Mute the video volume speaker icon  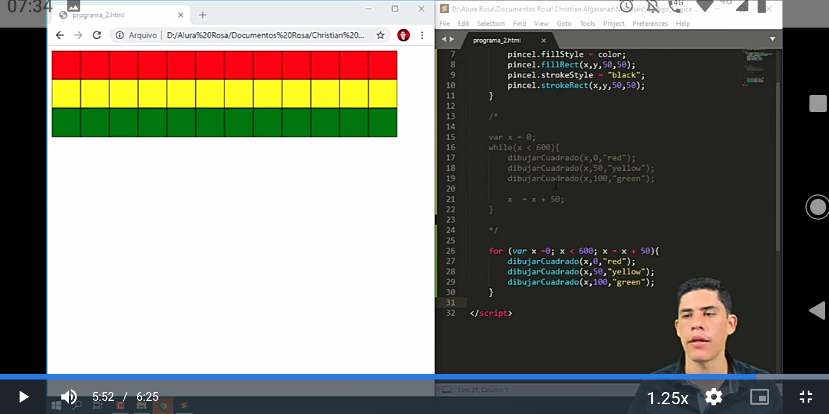(x=69, y=397)
